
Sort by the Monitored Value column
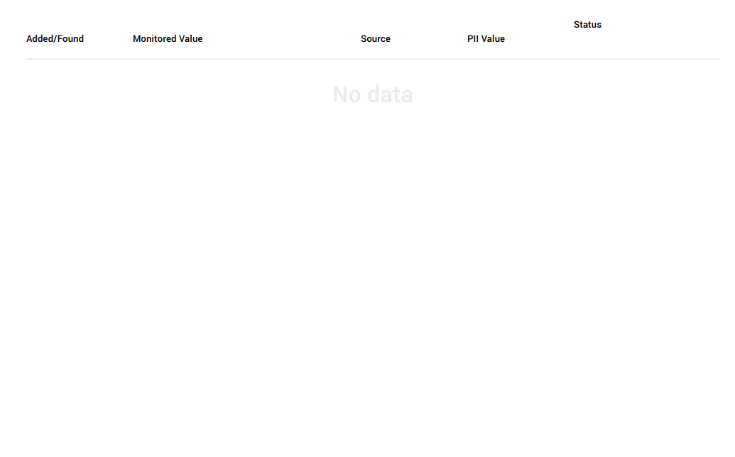coord(168,39)
